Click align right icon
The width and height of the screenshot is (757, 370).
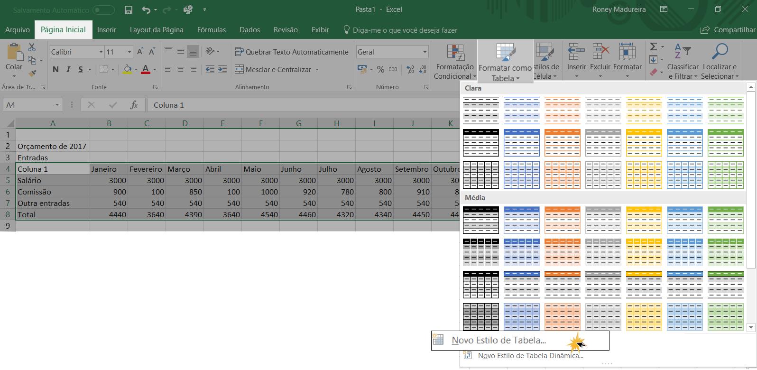[193, 69]
